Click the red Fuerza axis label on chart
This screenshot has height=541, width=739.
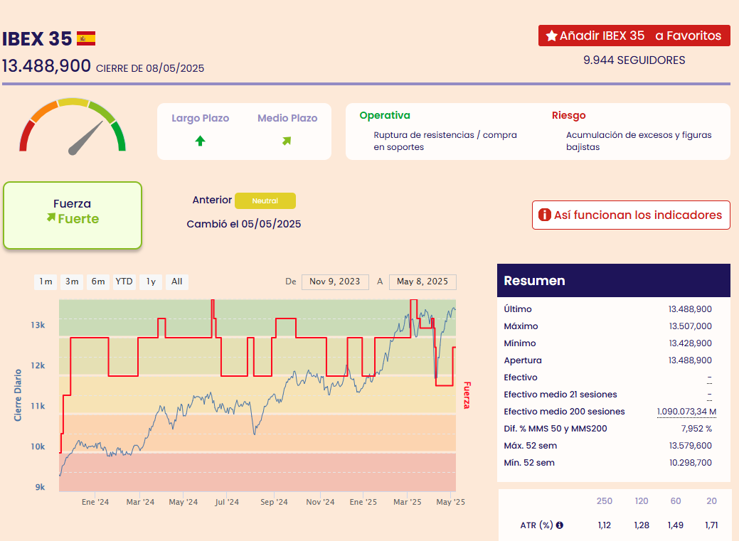click(x=467, y=395)
